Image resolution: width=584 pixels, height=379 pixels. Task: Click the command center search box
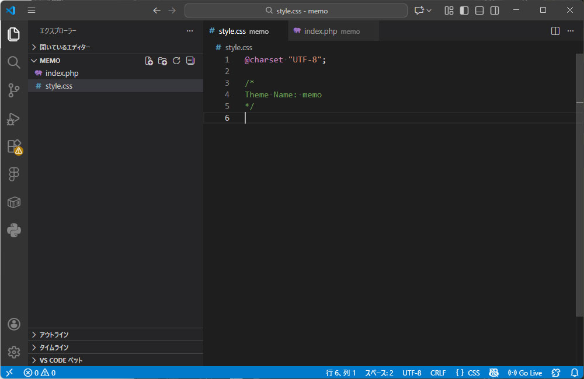pyautogui.click(x=296, y=10)
